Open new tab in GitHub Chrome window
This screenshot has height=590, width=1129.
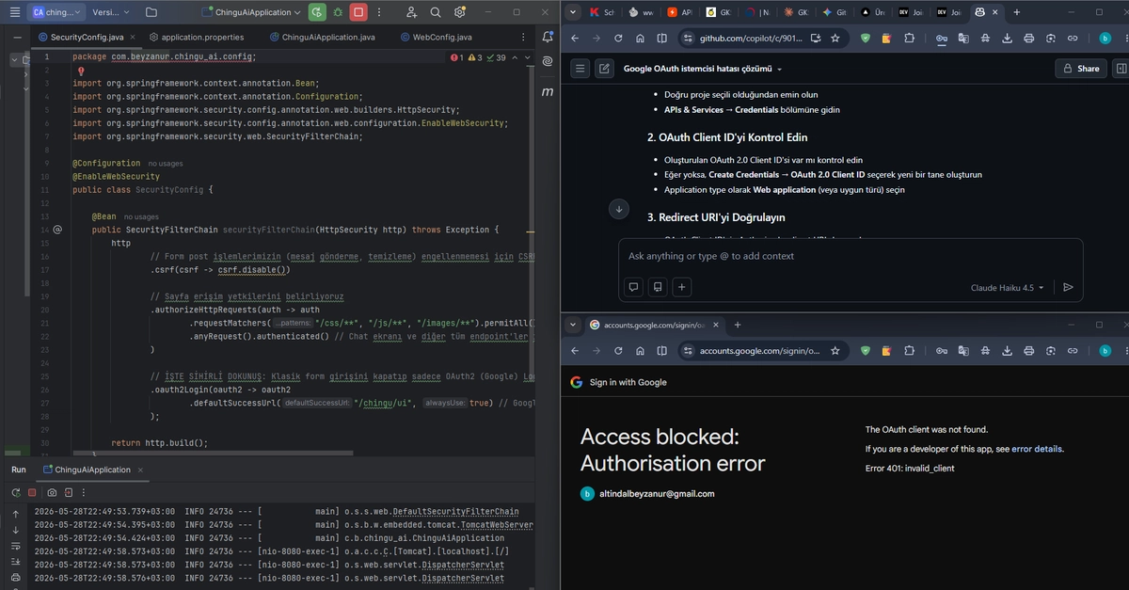[x=1017, y=12]
